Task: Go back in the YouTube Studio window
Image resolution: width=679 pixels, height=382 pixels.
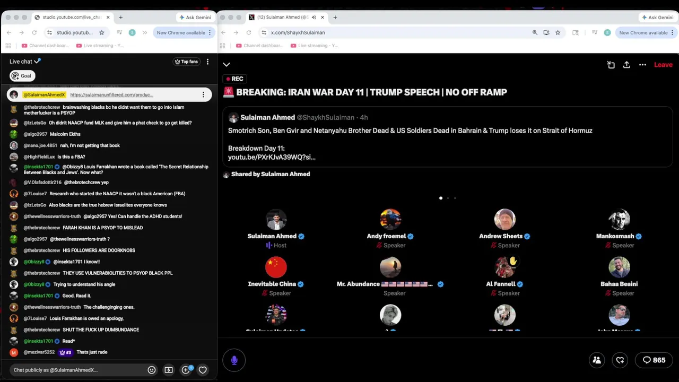Action: click(9, 32)
